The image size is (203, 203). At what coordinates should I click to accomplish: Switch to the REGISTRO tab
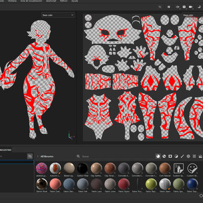pyautogui.click(x=6, y=150)
